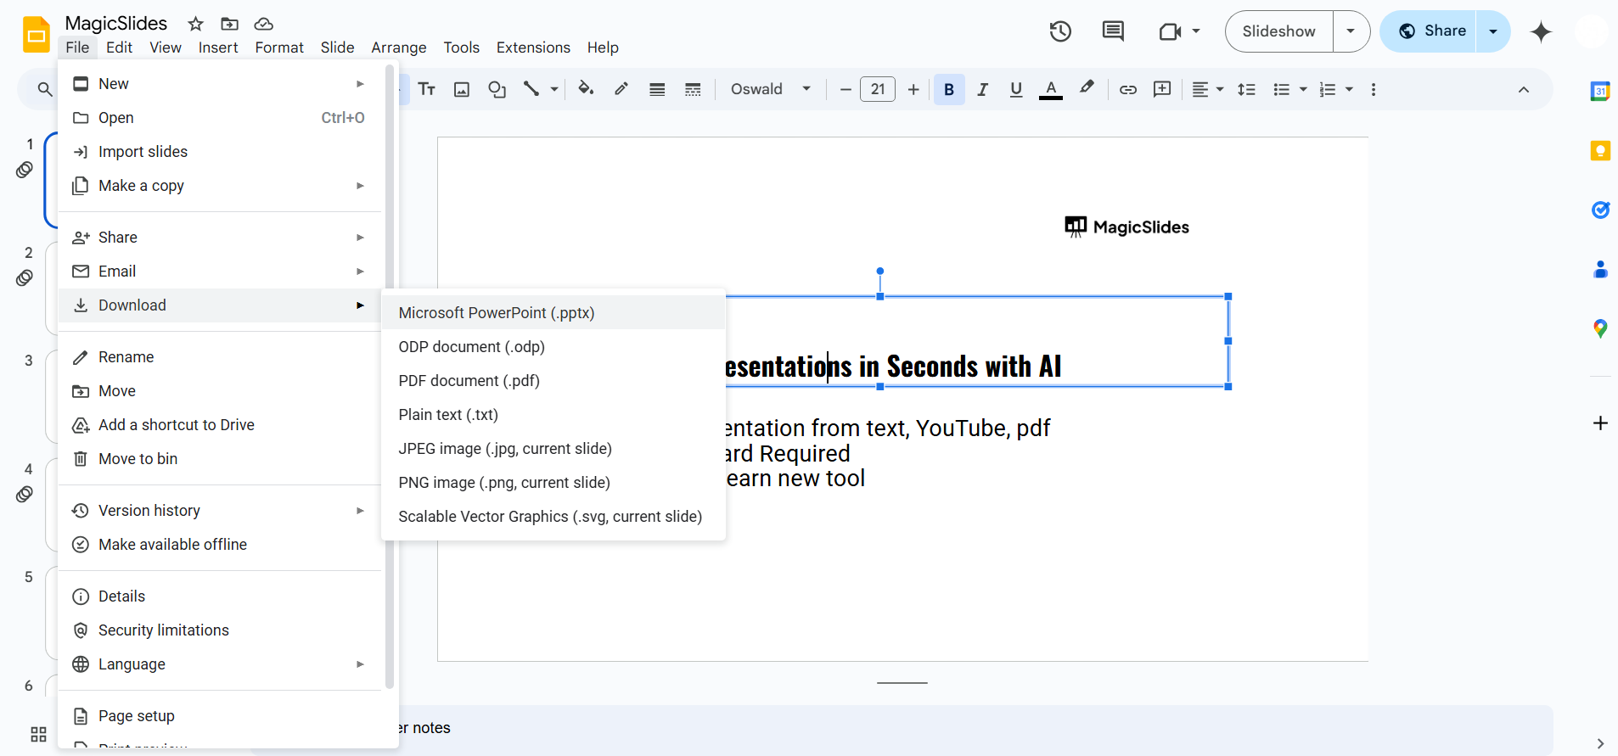This screenshot has width=1618, height=756.
Task: Click the insert link icon
Action: 1127,89
